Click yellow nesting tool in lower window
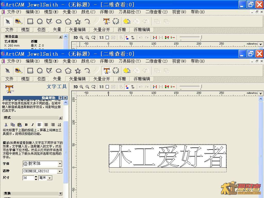 (127, 71)
